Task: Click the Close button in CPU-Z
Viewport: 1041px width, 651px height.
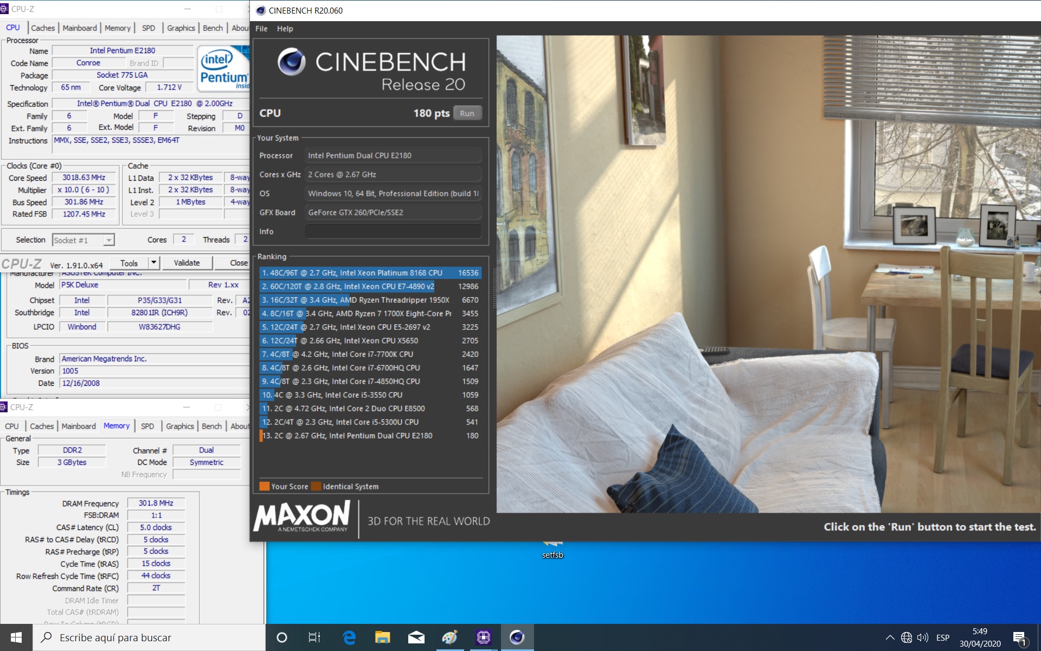Action: pyautogui.click(x=233, y=263)
